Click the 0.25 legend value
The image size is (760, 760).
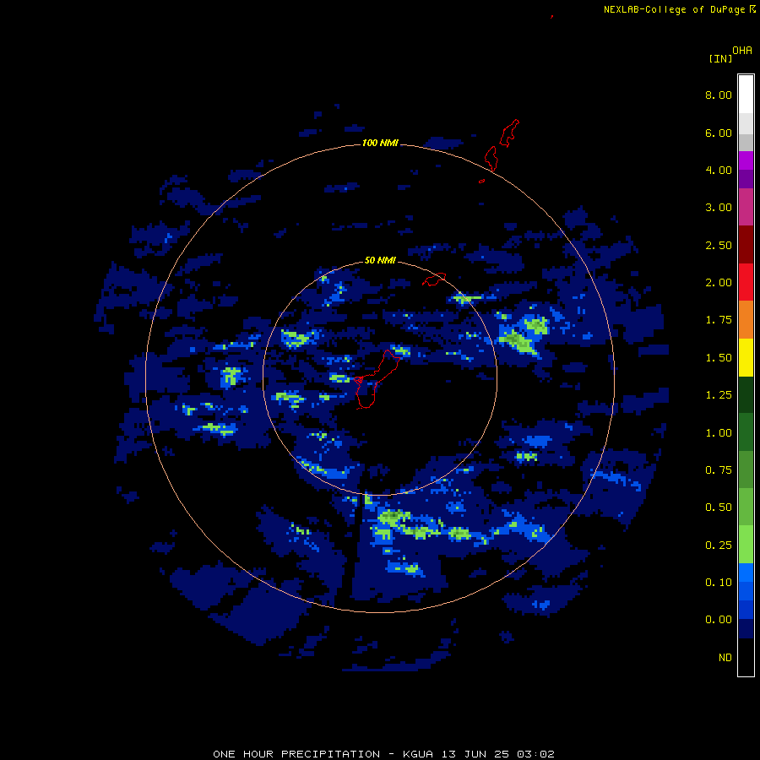click(x=719, y=546)
